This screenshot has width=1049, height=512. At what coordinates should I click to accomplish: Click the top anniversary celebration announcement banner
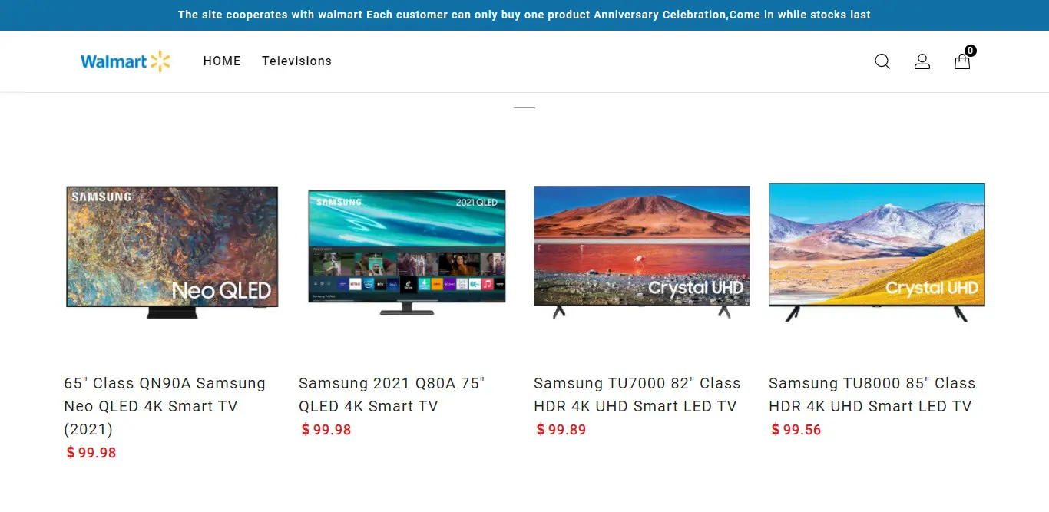[x=524, y=15]
